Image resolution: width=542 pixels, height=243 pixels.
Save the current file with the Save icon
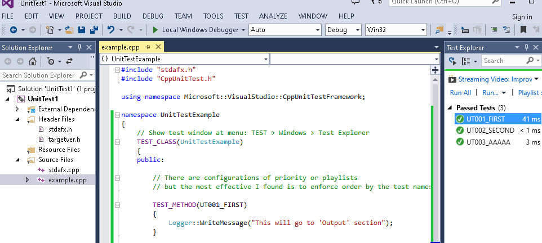82,30
